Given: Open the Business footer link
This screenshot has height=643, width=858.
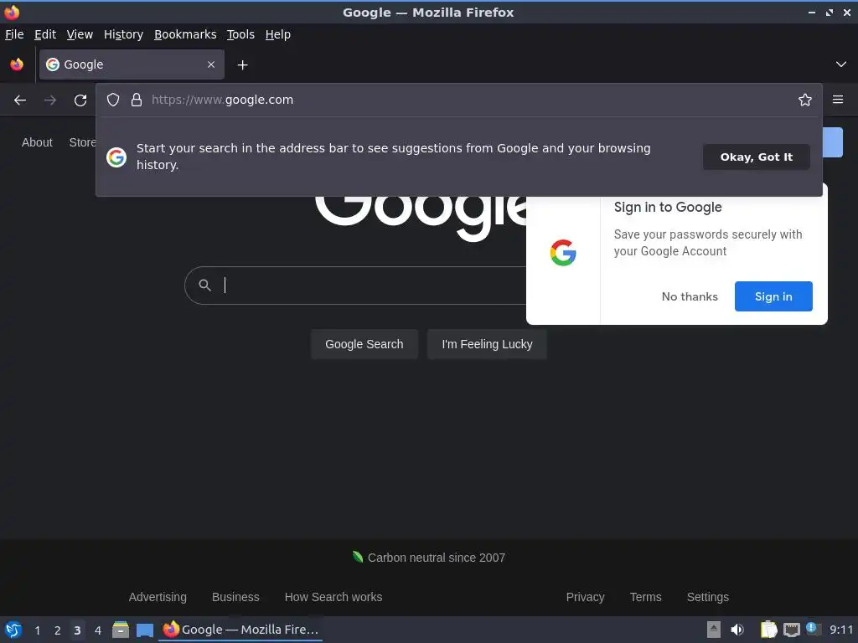Looking at the screenshot, I should (235, 597).
